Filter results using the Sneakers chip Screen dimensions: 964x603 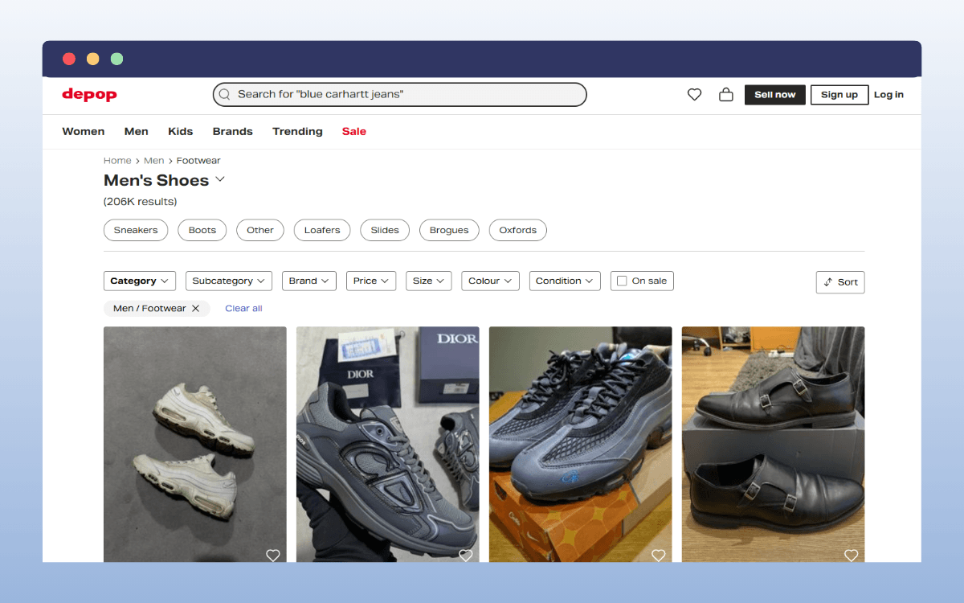point(135,230)
